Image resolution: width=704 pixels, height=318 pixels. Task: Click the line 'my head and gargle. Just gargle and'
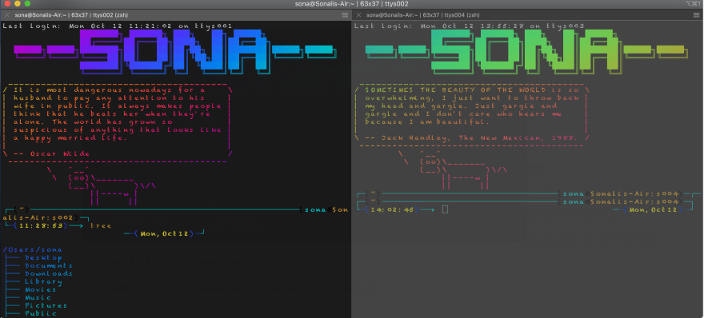pos(461,105)
